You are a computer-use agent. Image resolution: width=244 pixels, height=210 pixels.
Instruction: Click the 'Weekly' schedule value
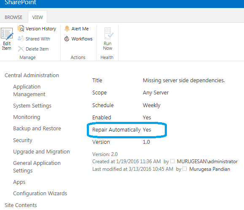click(152, 105)
